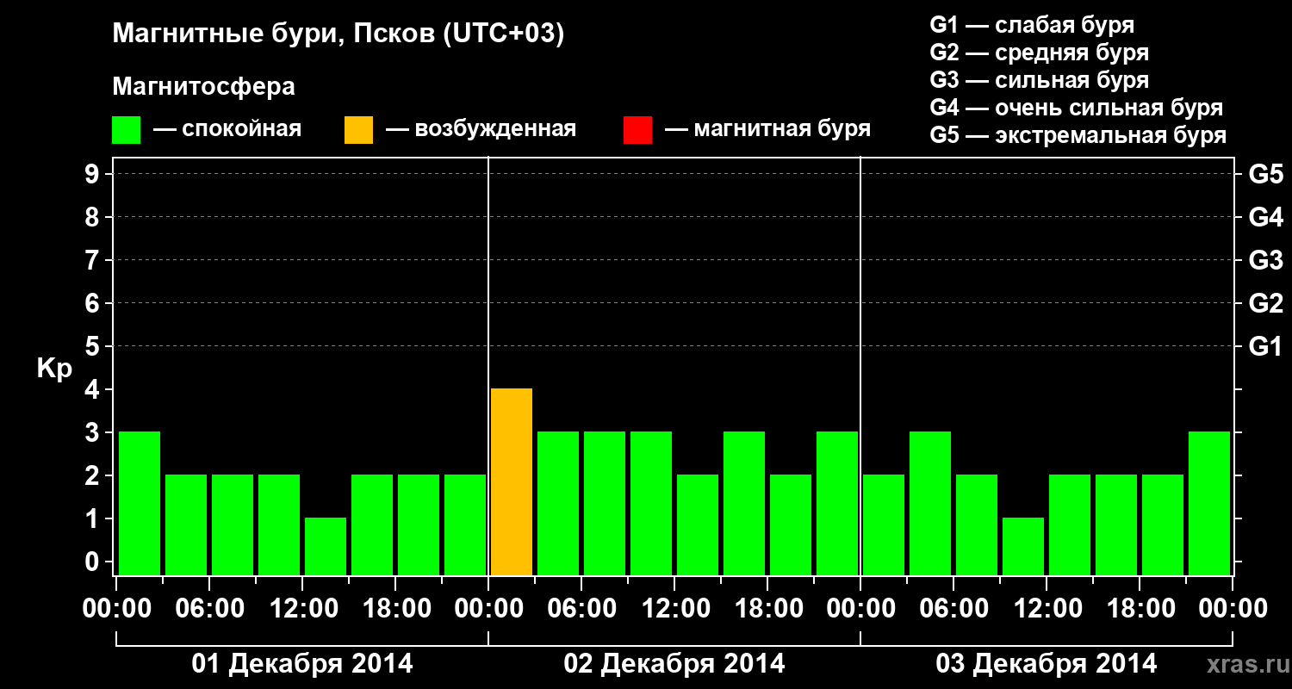Click the '06:00' time label under 02 December
Image resolution: width=1292 pixels, height=689 pixels.
(581, 609)
